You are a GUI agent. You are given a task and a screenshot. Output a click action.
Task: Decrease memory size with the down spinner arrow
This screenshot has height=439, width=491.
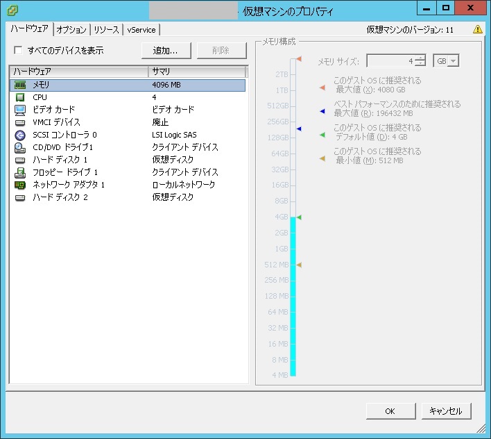pos(421,65)
